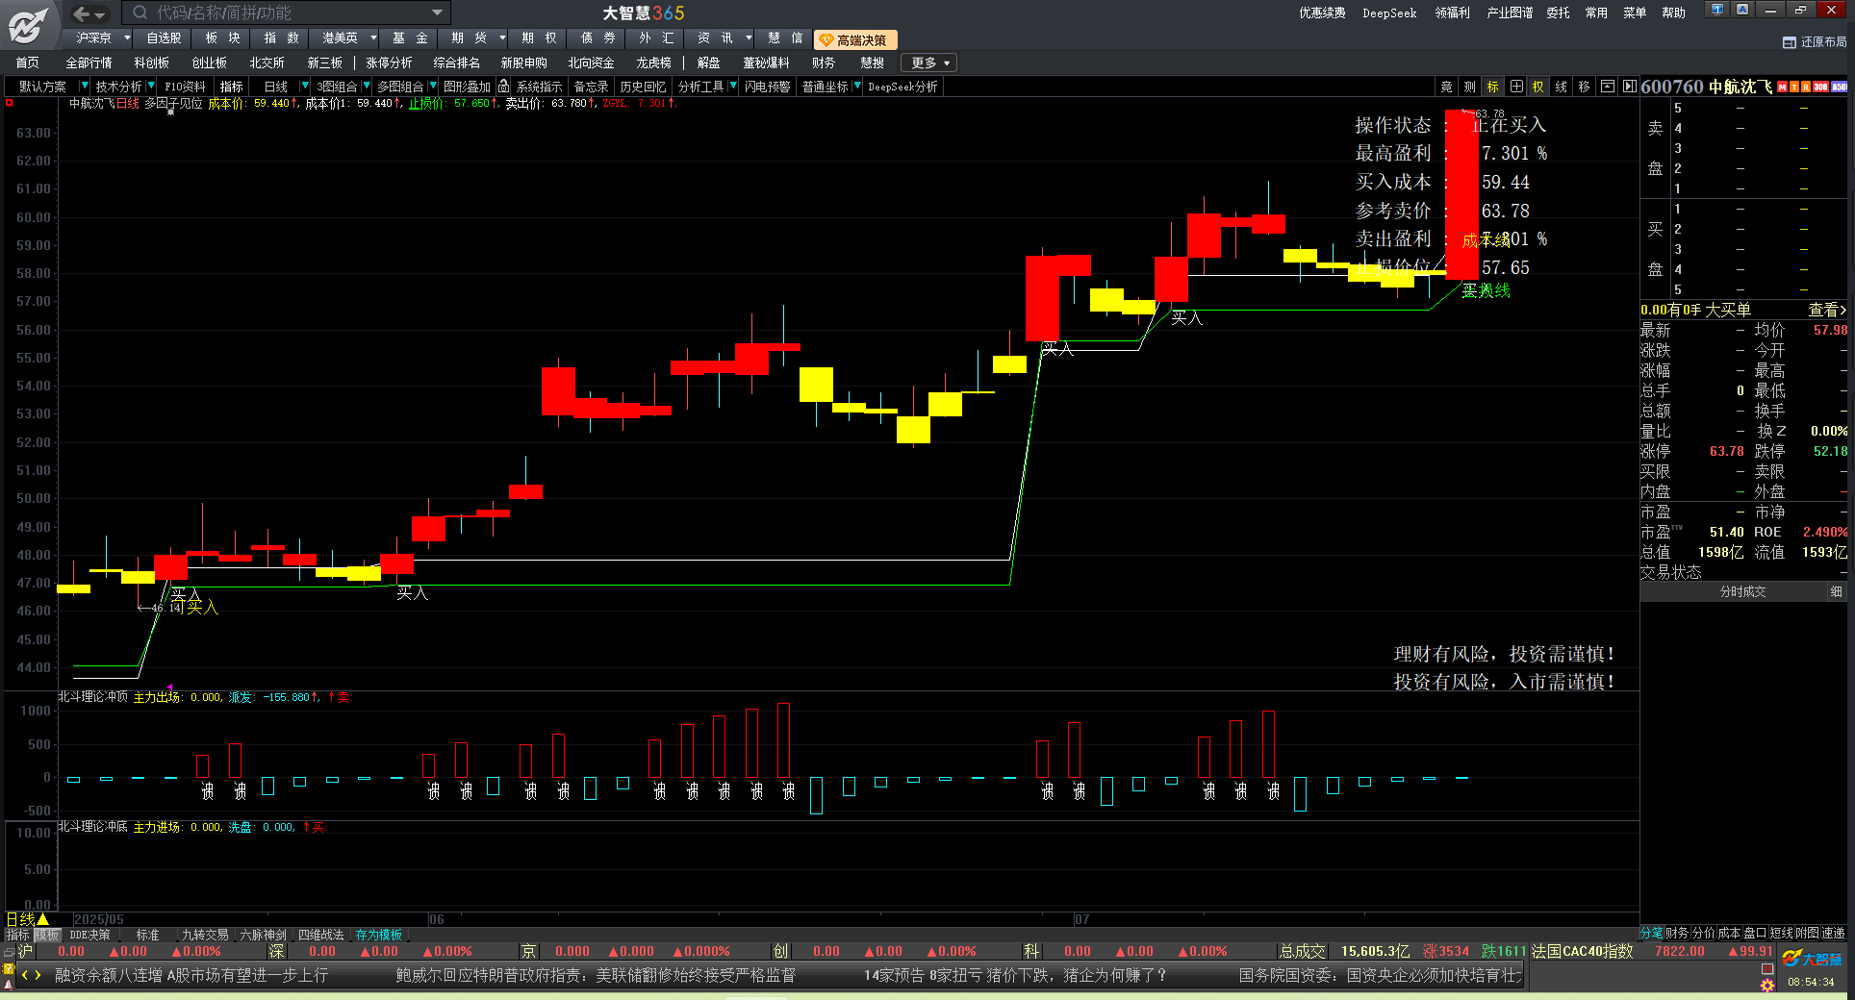Viewport: 1855px width, 1000px height.
Task: Click the orange T badge icon next to stock name
Action: coord(1794,87)
